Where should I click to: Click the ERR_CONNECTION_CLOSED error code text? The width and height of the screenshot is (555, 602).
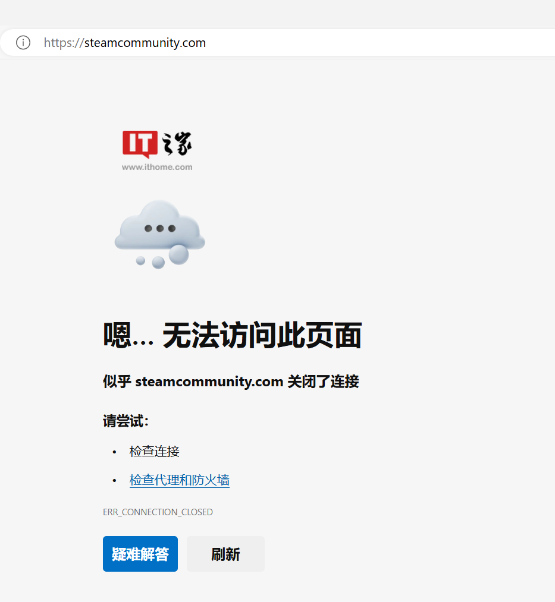pyautogui.click(x=158, y=512)
